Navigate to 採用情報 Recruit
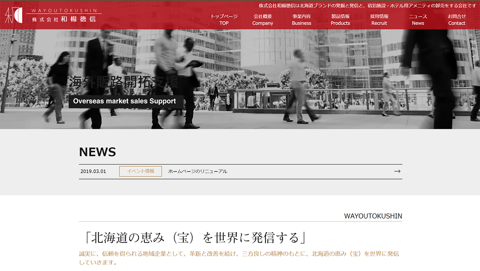 pos(379,20)
